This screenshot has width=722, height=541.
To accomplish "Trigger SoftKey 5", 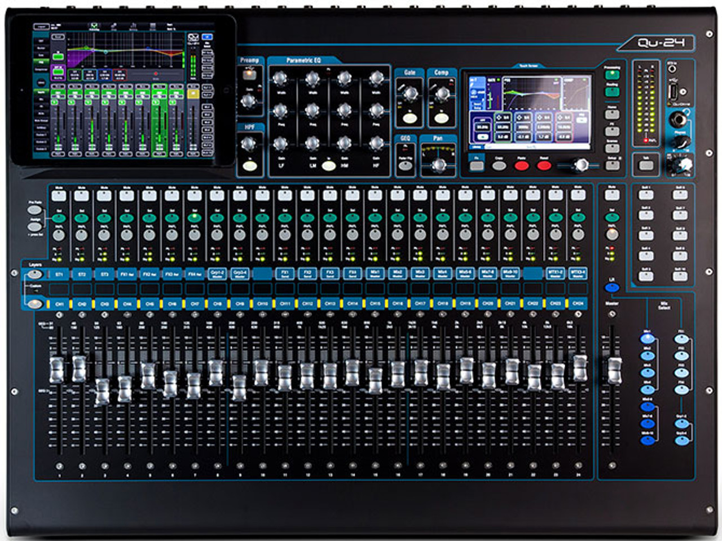I will (646, 276).
